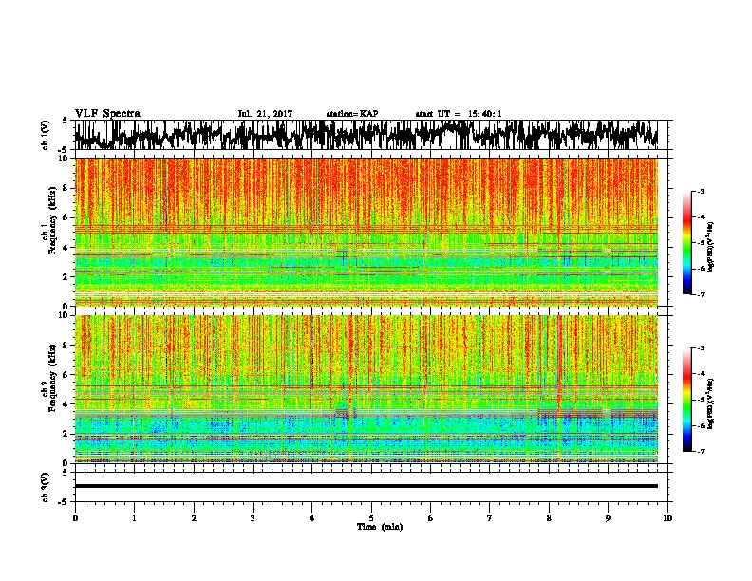Viewport: 752px width, 581px height.
Task: Click the ch.1 colorbar "-3" tick label
Action: [700, 191]
